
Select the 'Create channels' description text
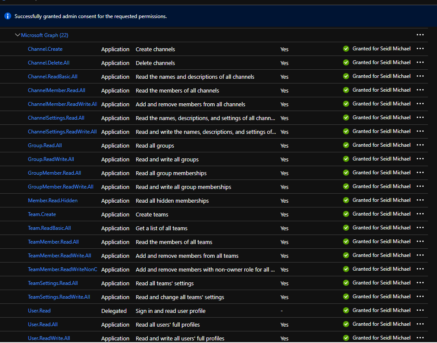tap(156, 49)
